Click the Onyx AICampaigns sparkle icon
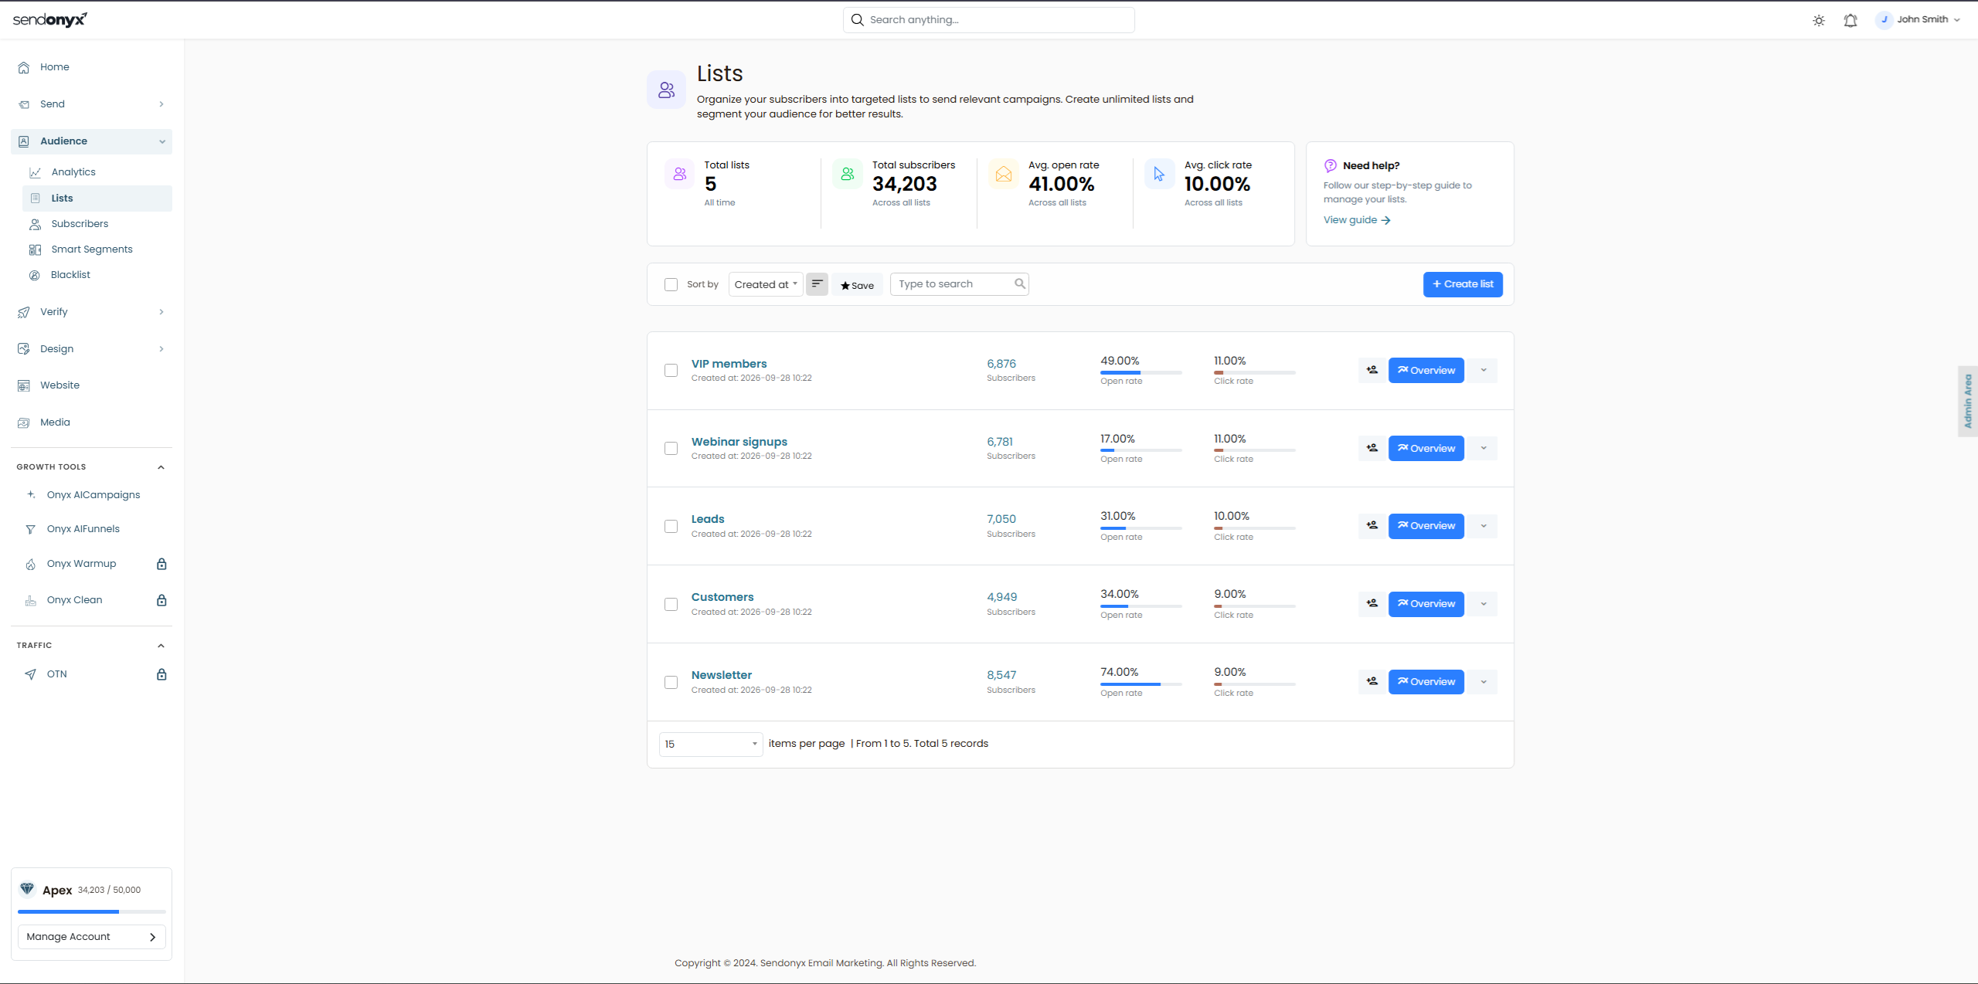 pos(31,495)
